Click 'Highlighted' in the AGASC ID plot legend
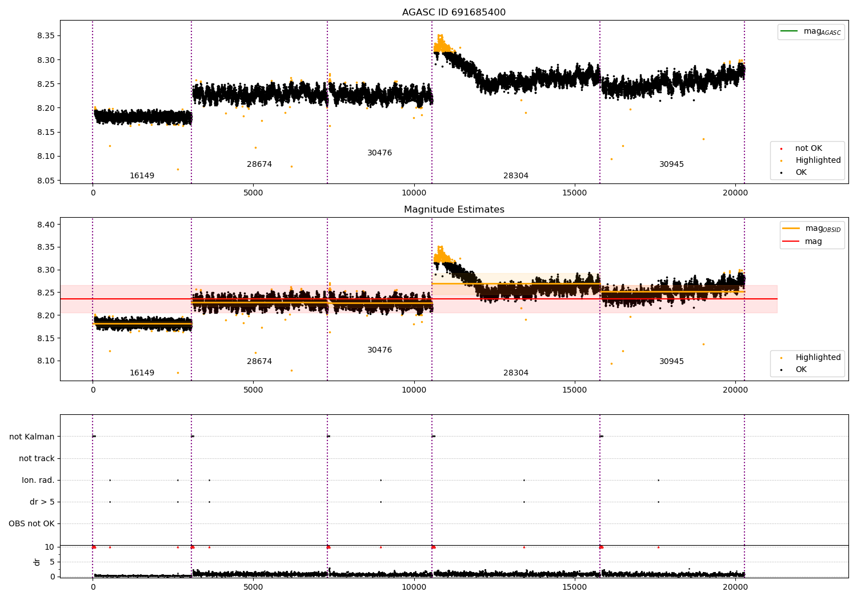Image resolution: width=857 pixels, height=600 pixels. [818, 161]
